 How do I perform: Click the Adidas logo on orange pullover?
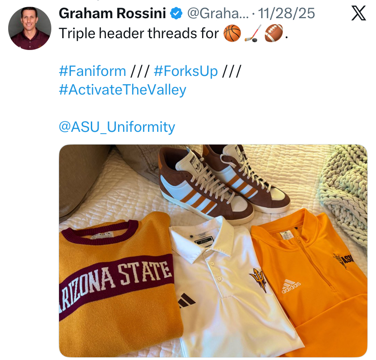(291, 286)
